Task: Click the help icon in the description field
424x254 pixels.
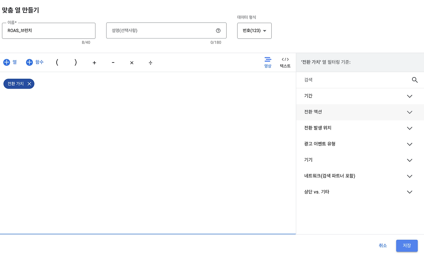Action: [x=218, y=30]
